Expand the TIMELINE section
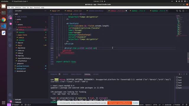The height and width of the screenshot is (106, 189). [x=18, y=102]
